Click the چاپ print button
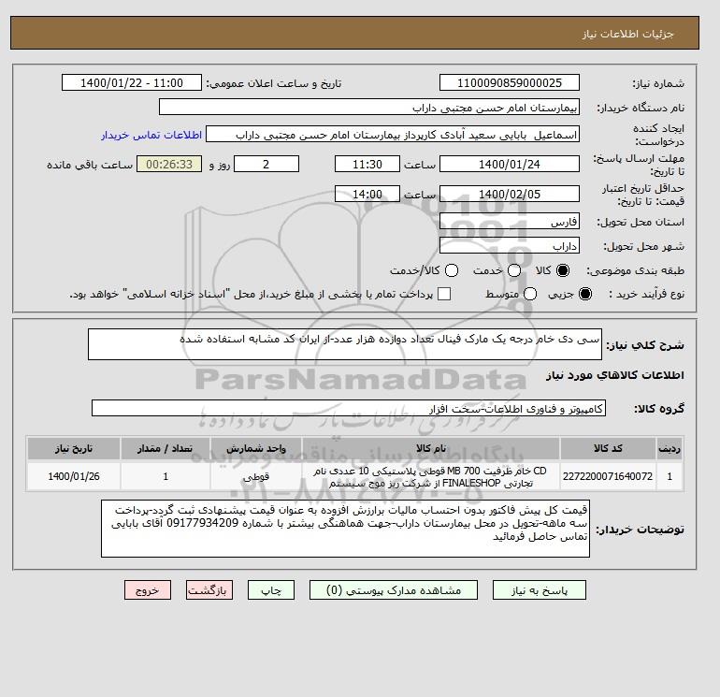This screenshot has height=697, width=720. (271, 590)
